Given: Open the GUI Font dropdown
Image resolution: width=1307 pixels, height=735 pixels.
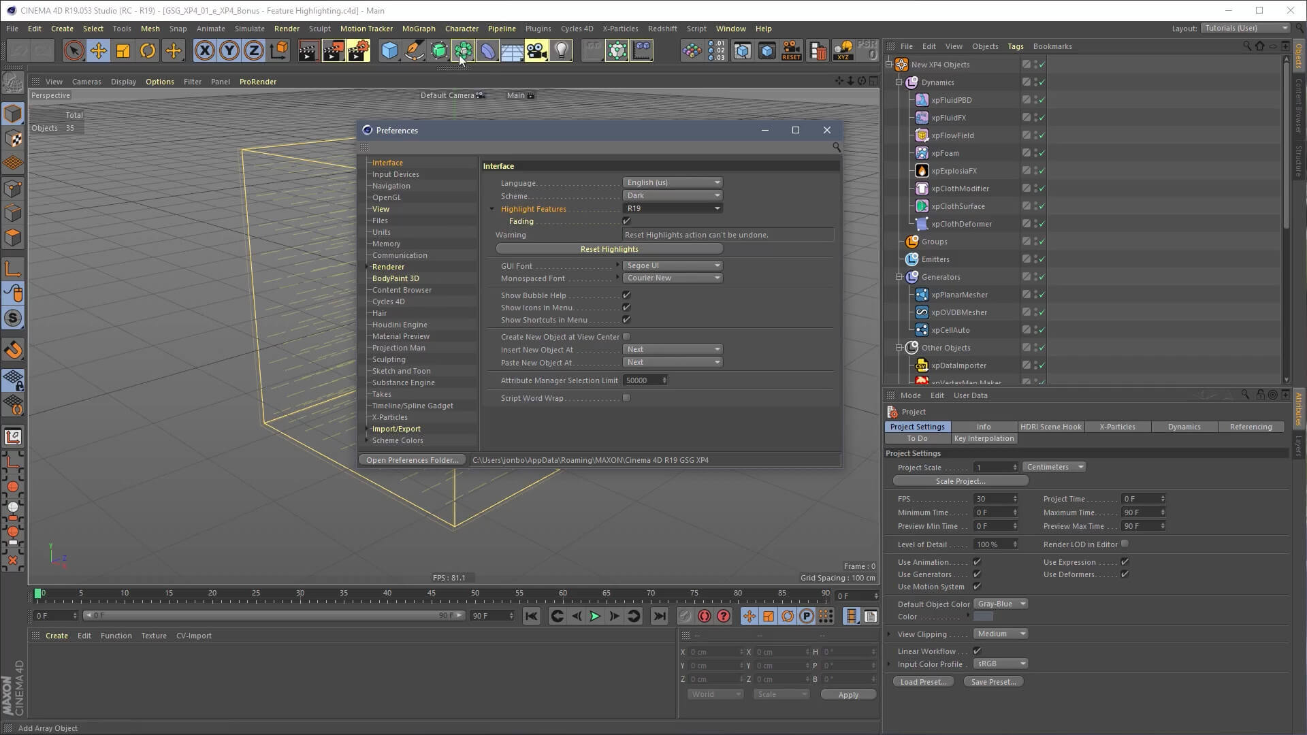Looking at the screenshot, I should (x=672, y=266).
